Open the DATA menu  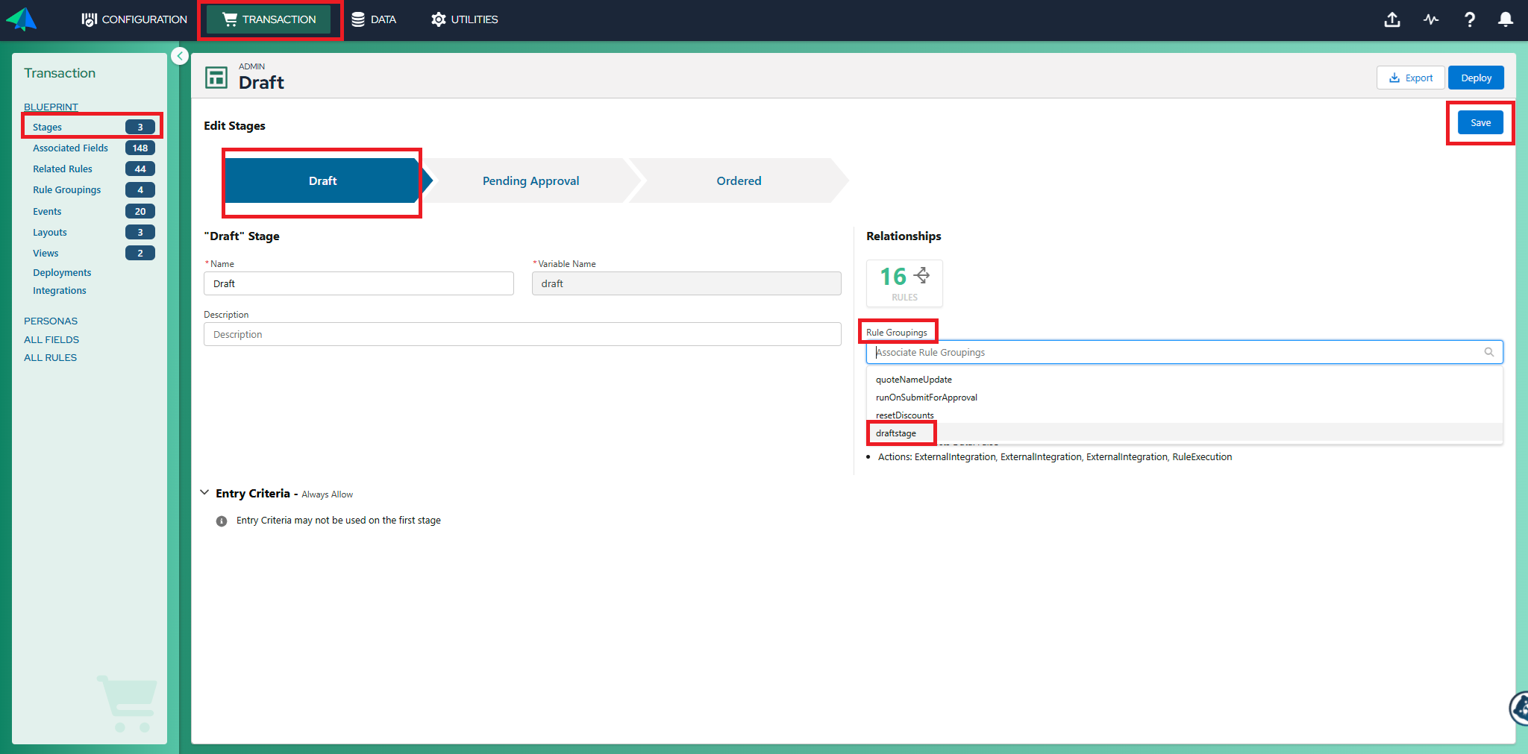pyautogui.click(x=374, y=19)
